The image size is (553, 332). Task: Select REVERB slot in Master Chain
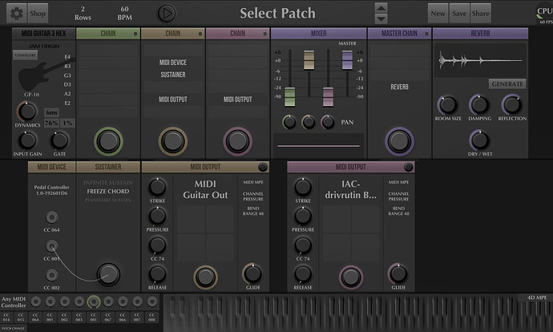(399, 87)
